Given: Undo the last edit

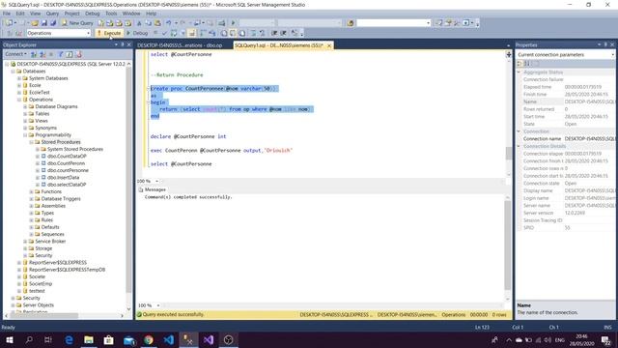Looking at the screenshot, I should coord(168,23).
